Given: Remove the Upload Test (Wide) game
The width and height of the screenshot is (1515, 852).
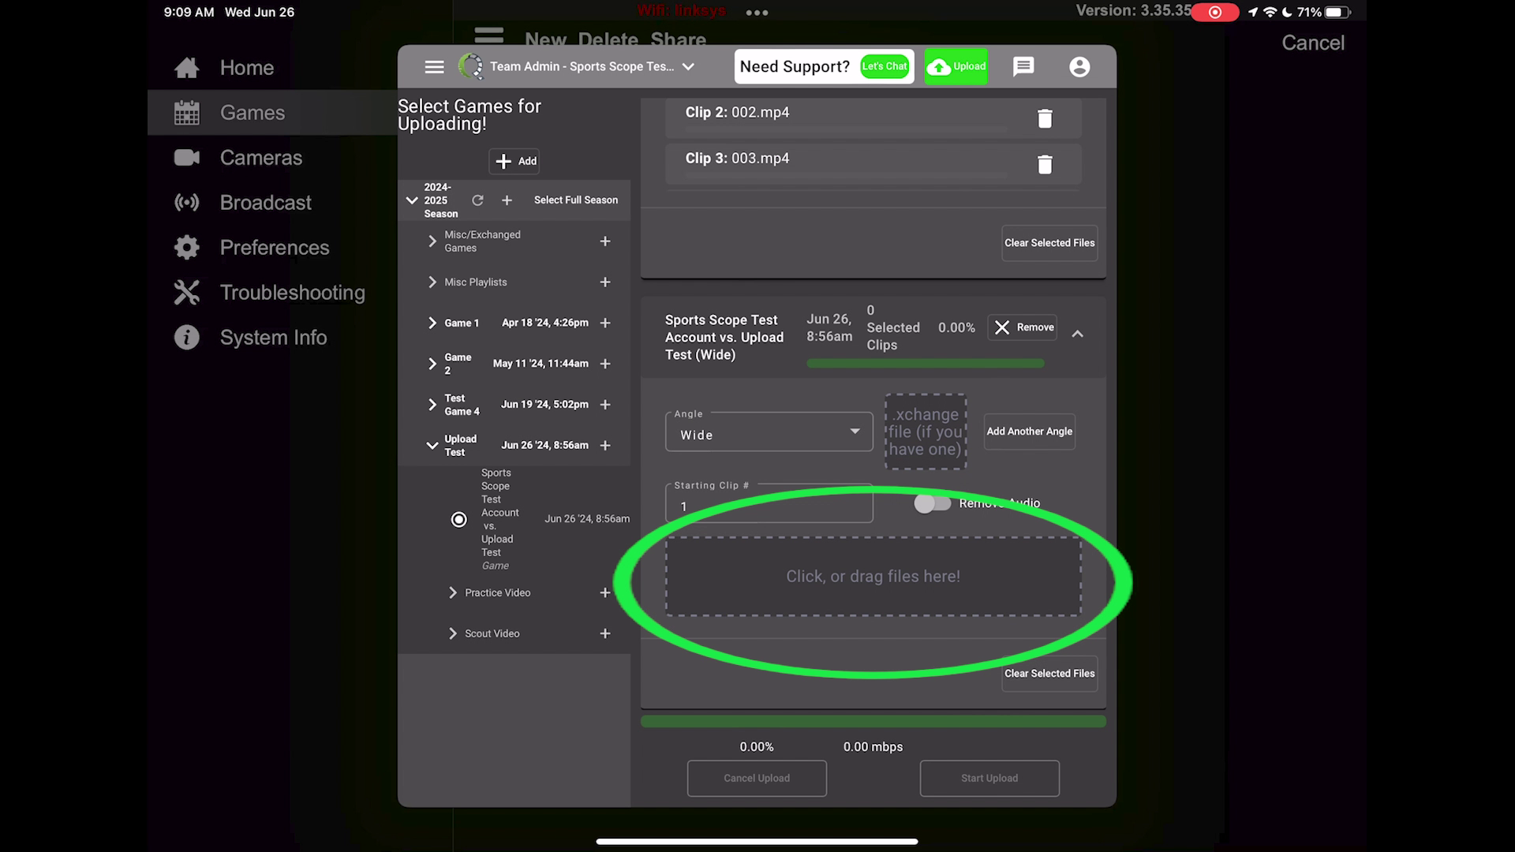Looking at the screenshot, I should tap(1023, 327).
